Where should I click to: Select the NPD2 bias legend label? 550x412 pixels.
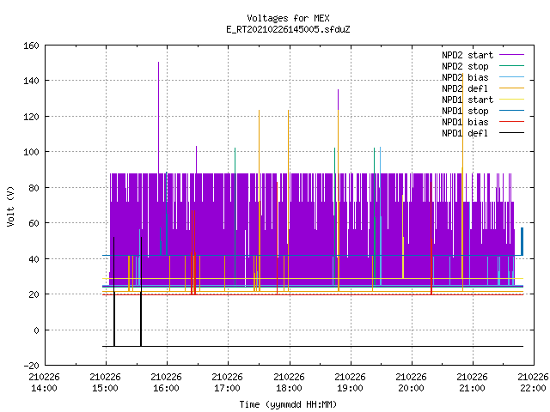[465, 77]
